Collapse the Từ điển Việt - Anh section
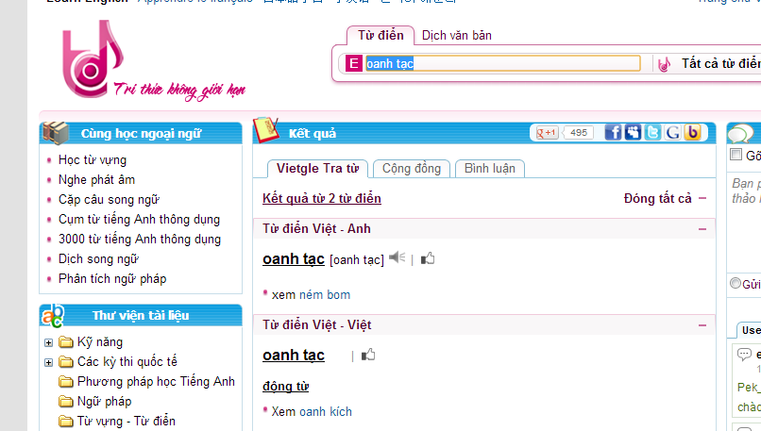This screenshot has width=761, height=431. click(702, 229)
